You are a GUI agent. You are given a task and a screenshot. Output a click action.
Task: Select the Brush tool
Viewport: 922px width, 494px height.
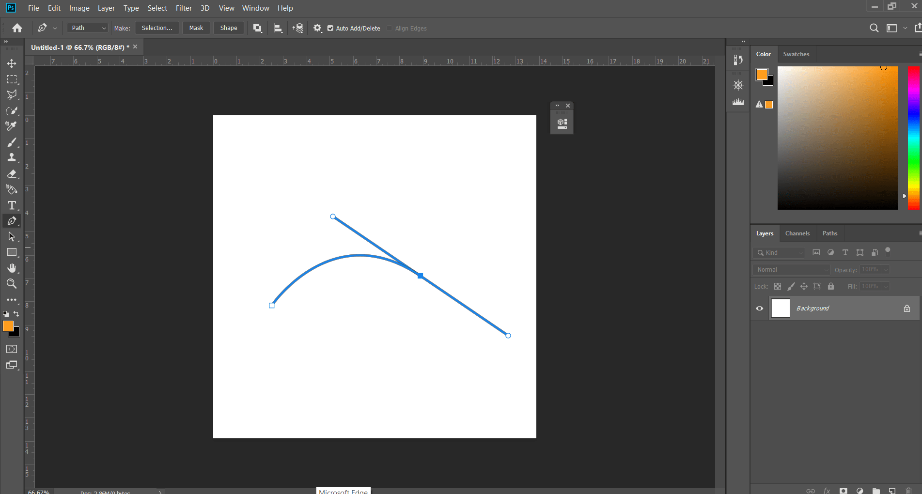[12, 142]
